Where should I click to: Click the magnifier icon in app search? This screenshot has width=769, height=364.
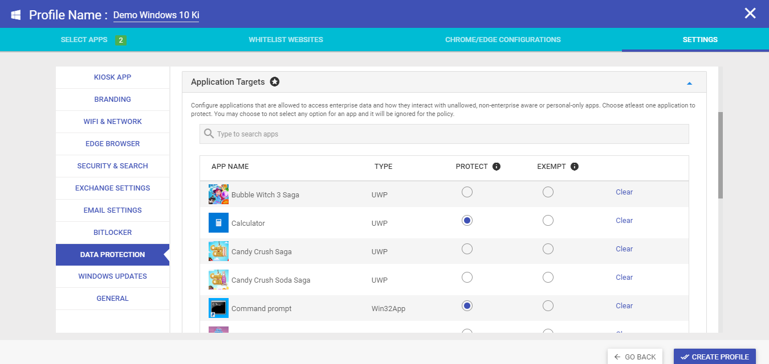(x=209, y=134)
